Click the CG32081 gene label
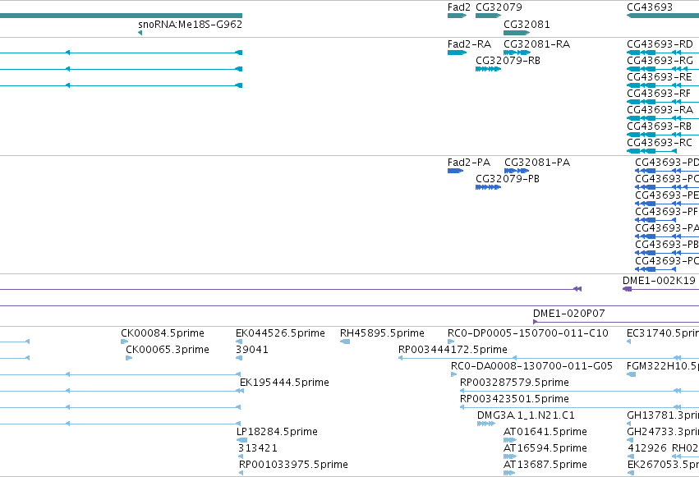This screenshot has height=477, width=699. (527, 25)
